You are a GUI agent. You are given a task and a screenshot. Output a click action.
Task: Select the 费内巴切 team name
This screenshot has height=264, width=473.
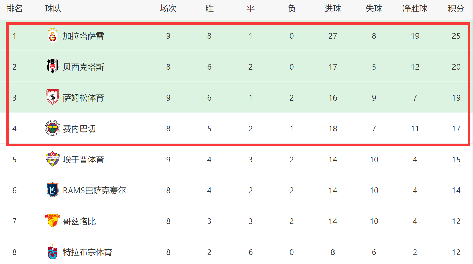coord(79,129)
